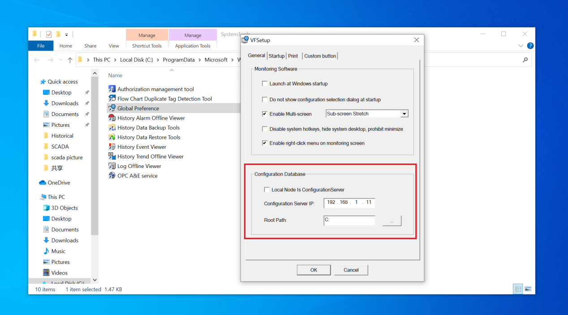Click Root Path browse button
Image resolution: width=568 pixels, height=315 pixels.
[392, 221]
